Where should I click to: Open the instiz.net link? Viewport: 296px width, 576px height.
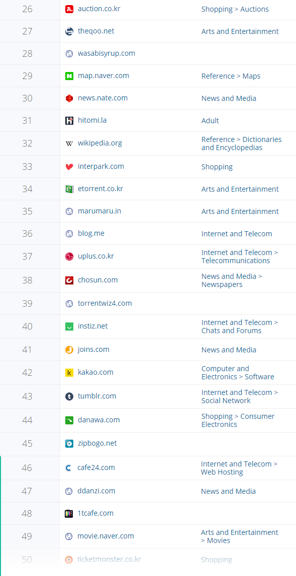coord(93,326)
